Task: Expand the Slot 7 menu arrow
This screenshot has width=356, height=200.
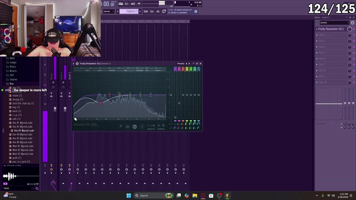Action: point(317,64)
